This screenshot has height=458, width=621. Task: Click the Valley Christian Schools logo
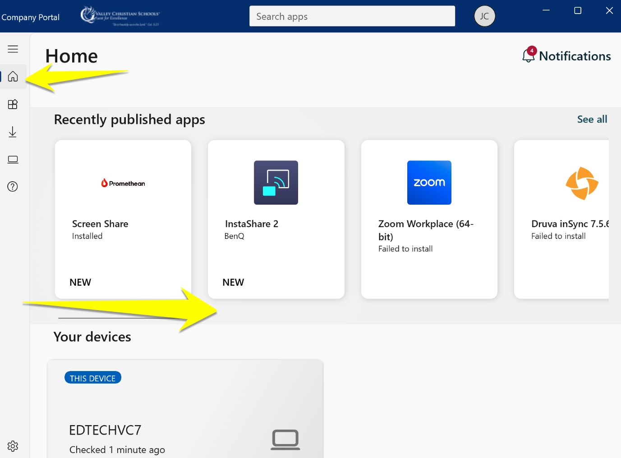click(x=120, y=16)
